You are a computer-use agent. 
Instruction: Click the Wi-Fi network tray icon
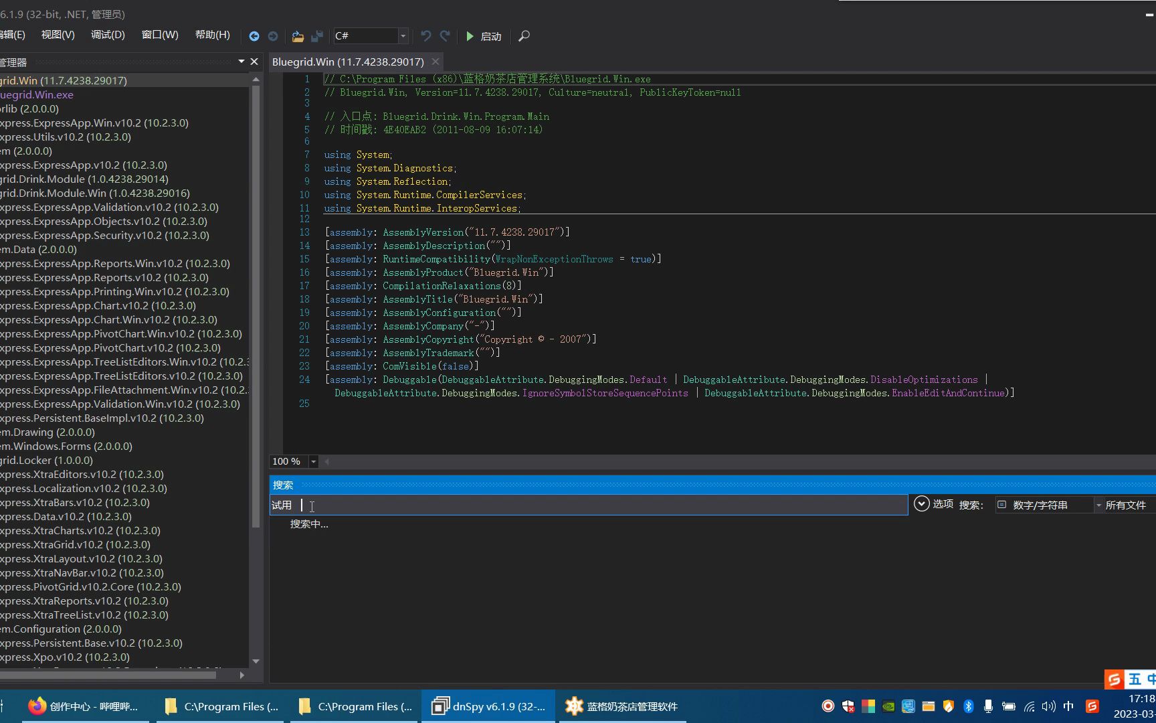pyautogui.click(x=1029, y=706)
